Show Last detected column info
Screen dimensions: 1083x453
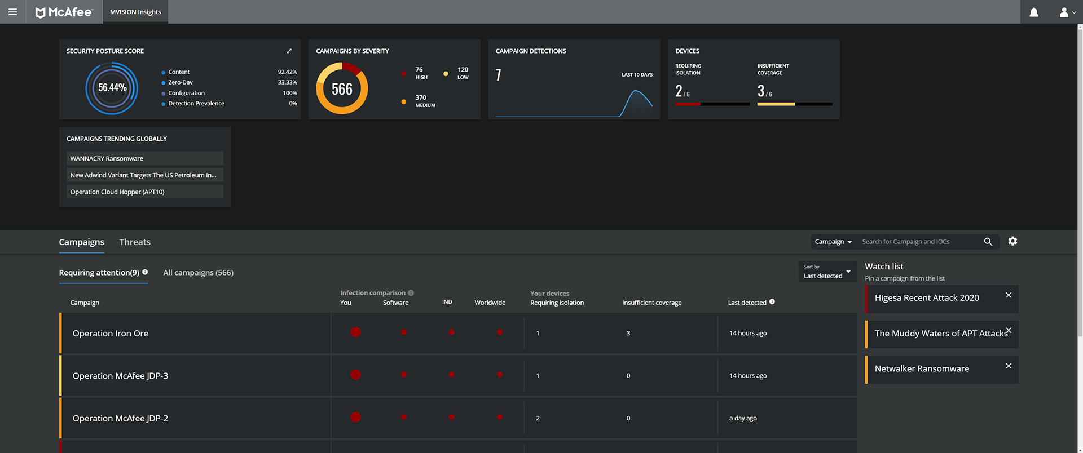pos(772,302)
